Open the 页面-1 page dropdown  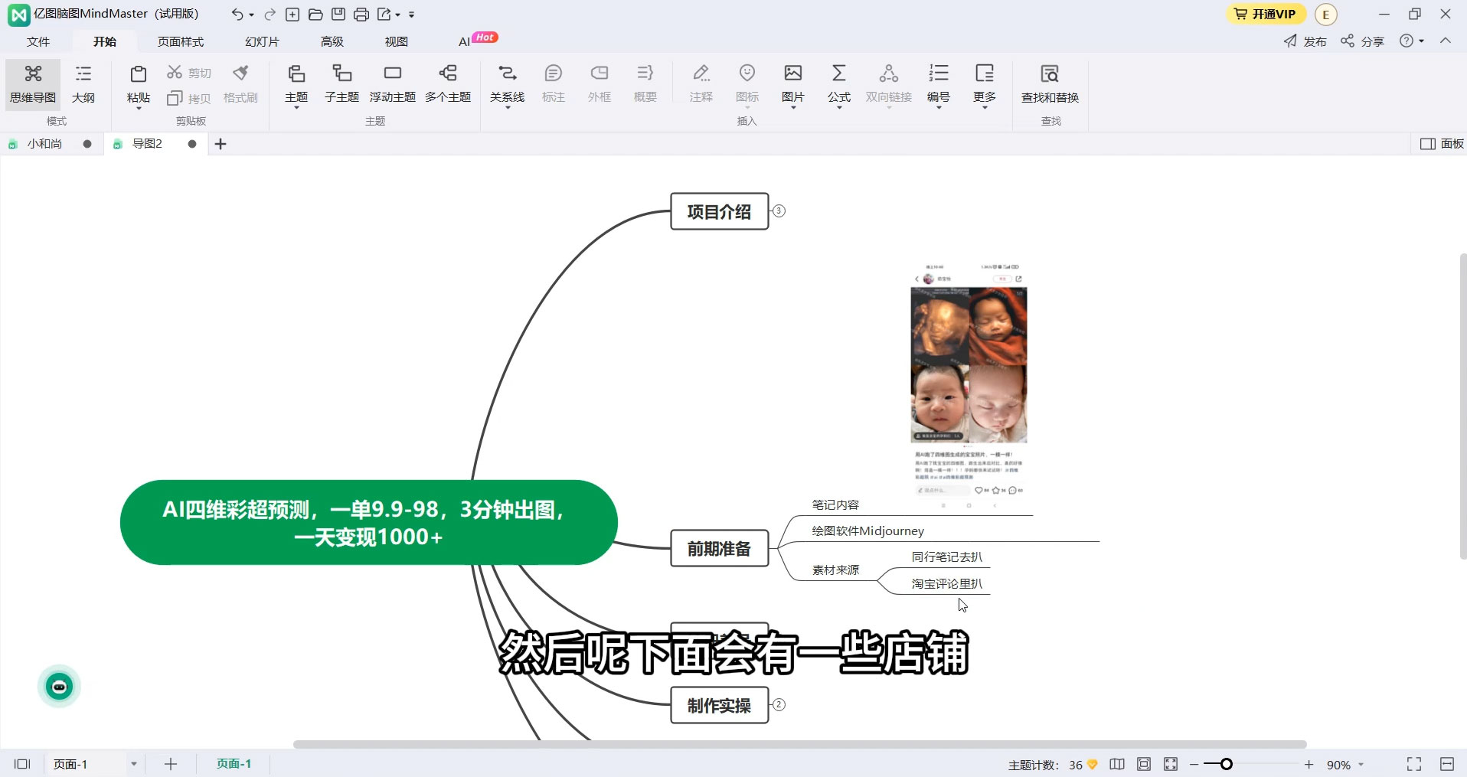tap(133, 763)
